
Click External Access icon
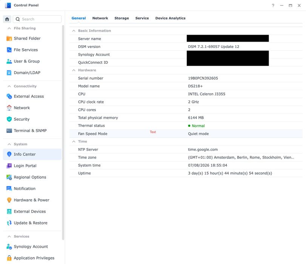click(x=9, y=97)
